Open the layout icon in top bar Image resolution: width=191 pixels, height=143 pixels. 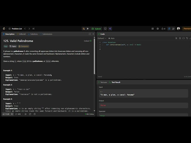[153, 29]
